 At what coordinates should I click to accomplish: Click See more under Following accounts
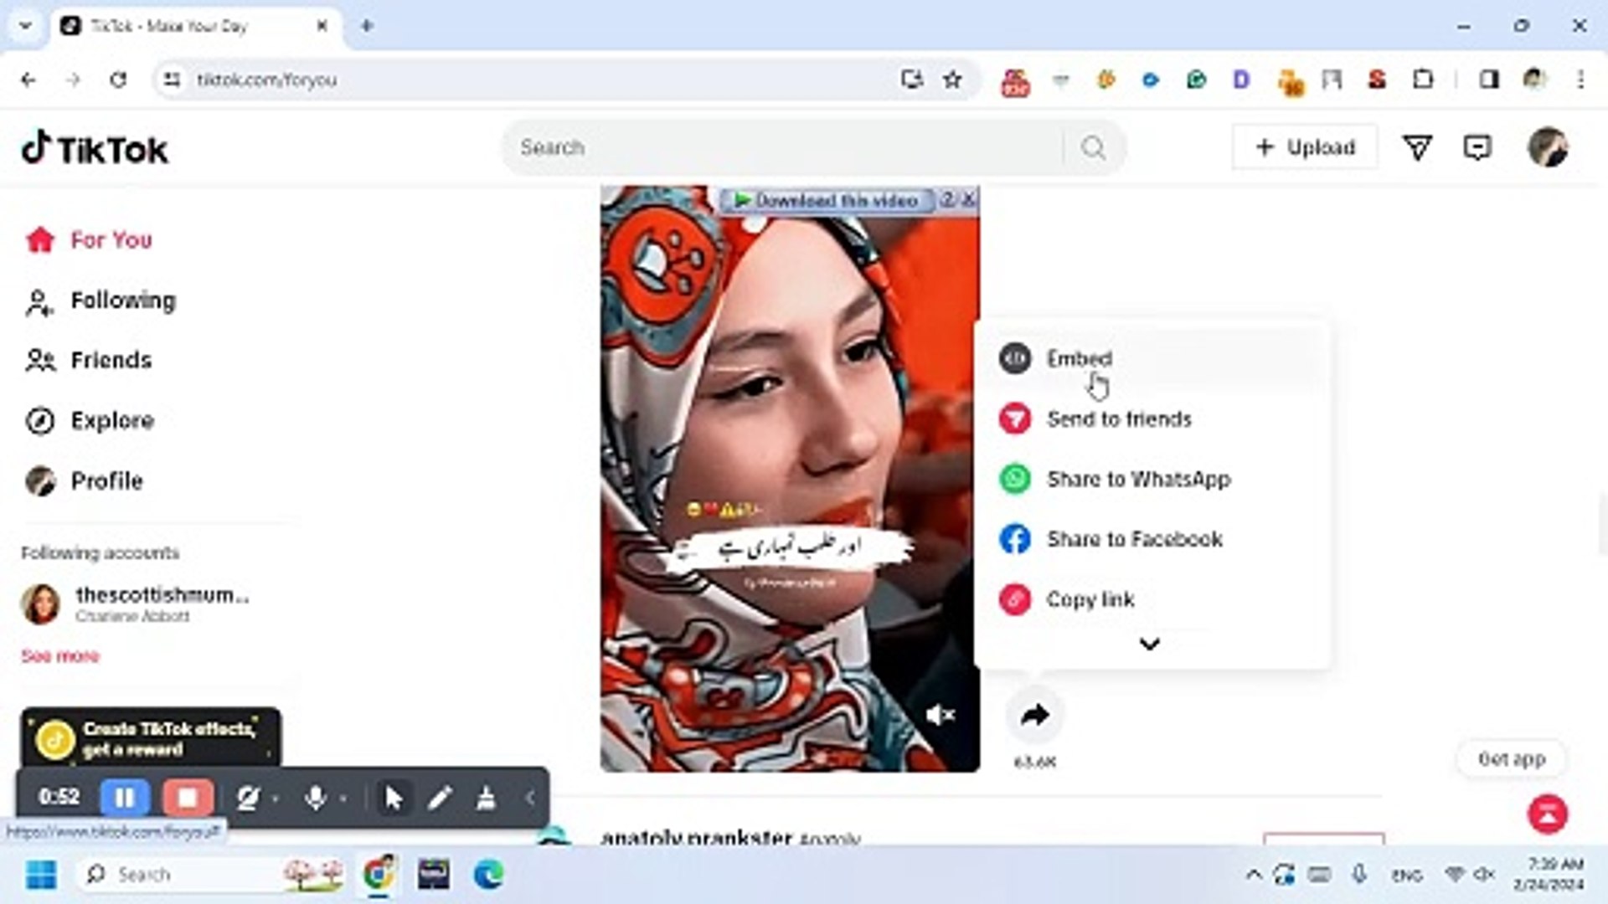coord(59,656)
